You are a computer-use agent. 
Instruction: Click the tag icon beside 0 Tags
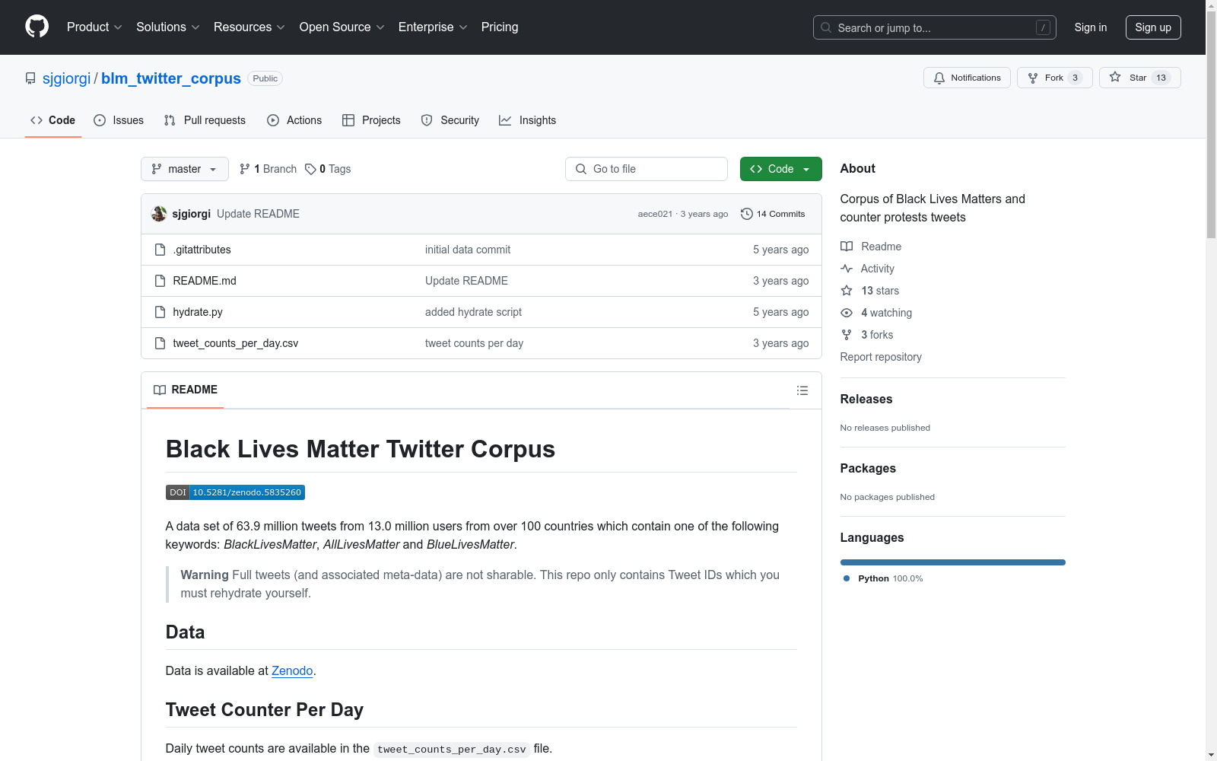[310, 169]
